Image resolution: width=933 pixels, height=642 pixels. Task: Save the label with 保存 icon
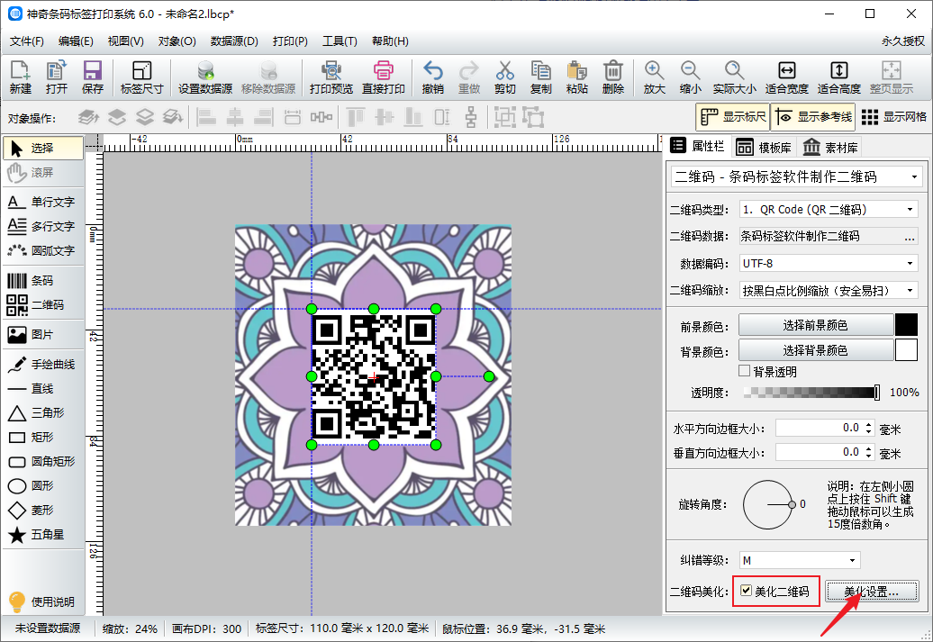click(x=92, y=77)
